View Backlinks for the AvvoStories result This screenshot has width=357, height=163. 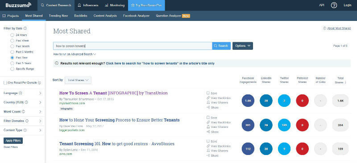pos(219,146)
